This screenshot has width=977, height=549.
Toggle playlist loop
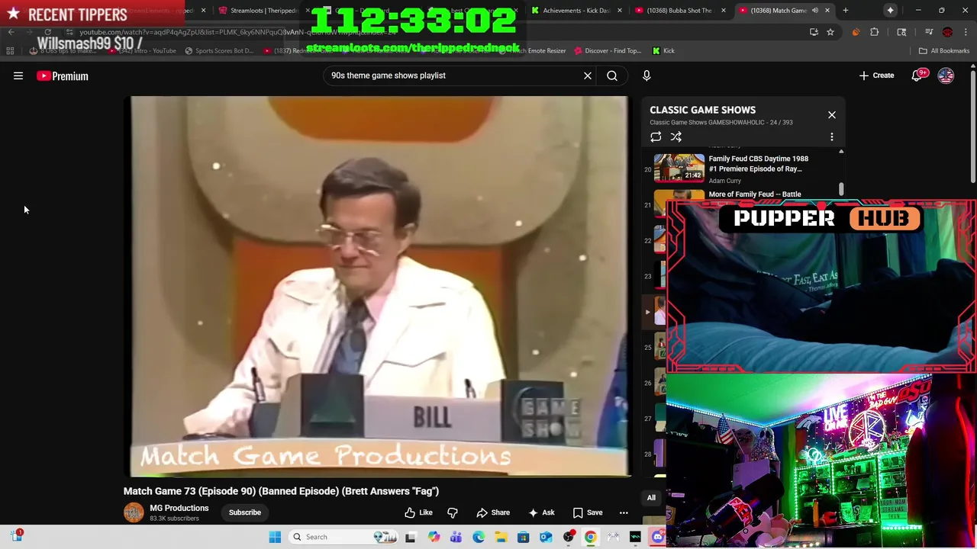coord(656,137)
